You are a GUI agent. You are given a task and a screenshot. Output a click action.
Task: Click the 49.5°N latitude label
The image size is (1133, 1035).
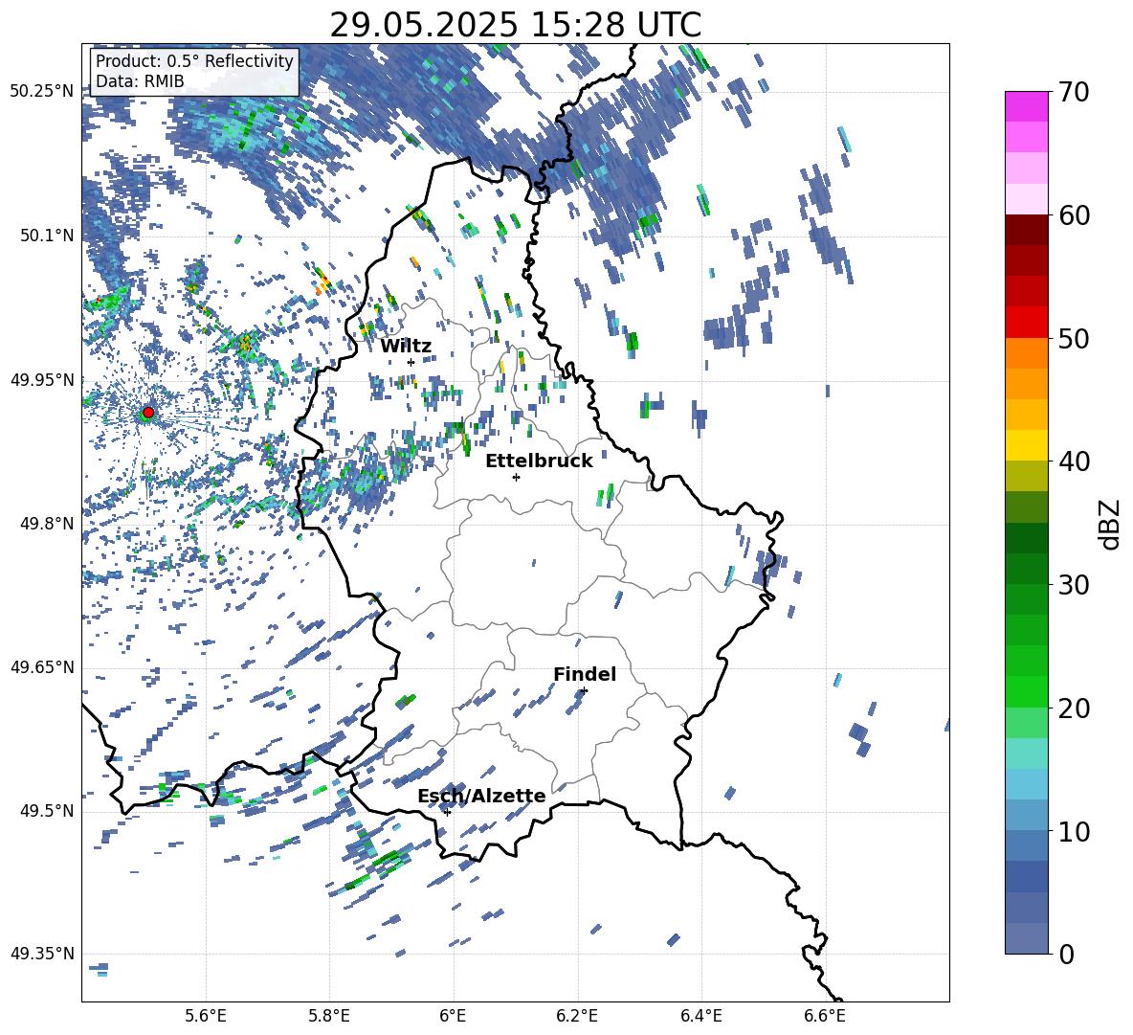pos(48,810)
